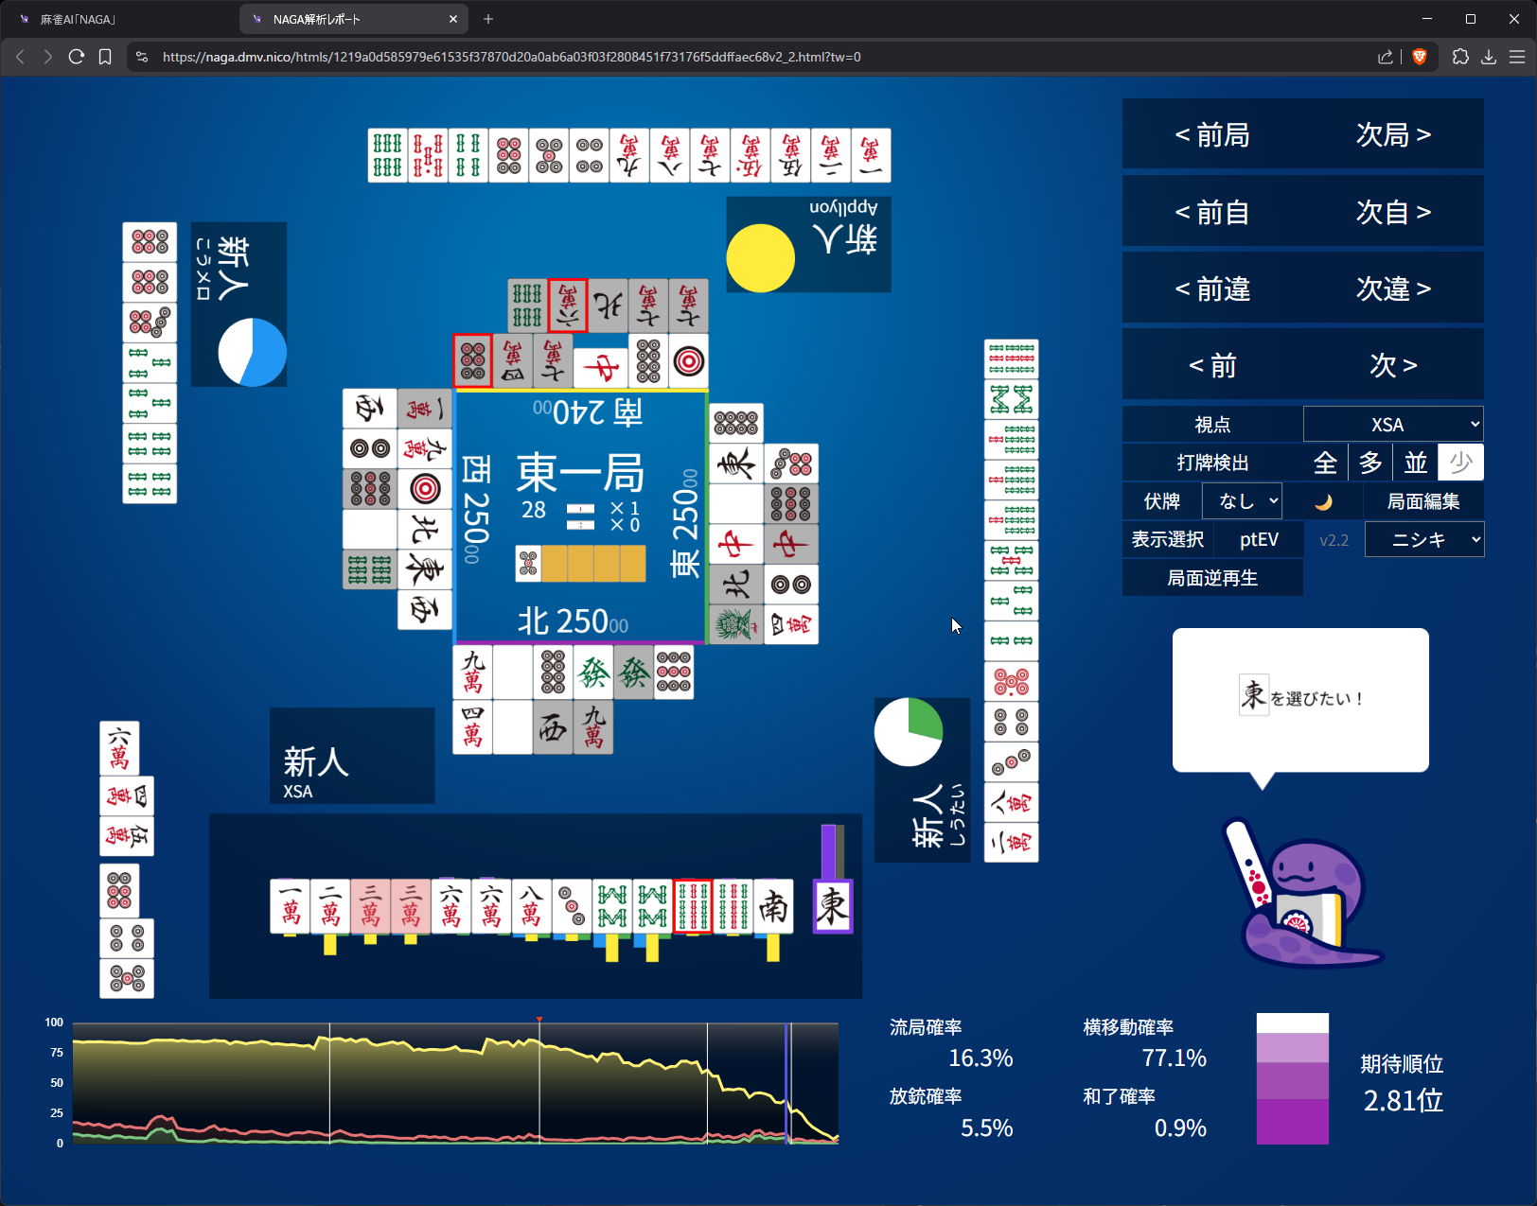Expand the 伏牌 dropdown set to なし
Image resolution: width=1537 pixels, height=1206 pixels.
pos(1242,501)
